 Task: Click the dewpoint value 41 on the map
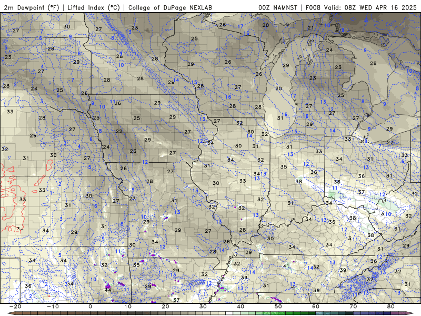[286, 266]
